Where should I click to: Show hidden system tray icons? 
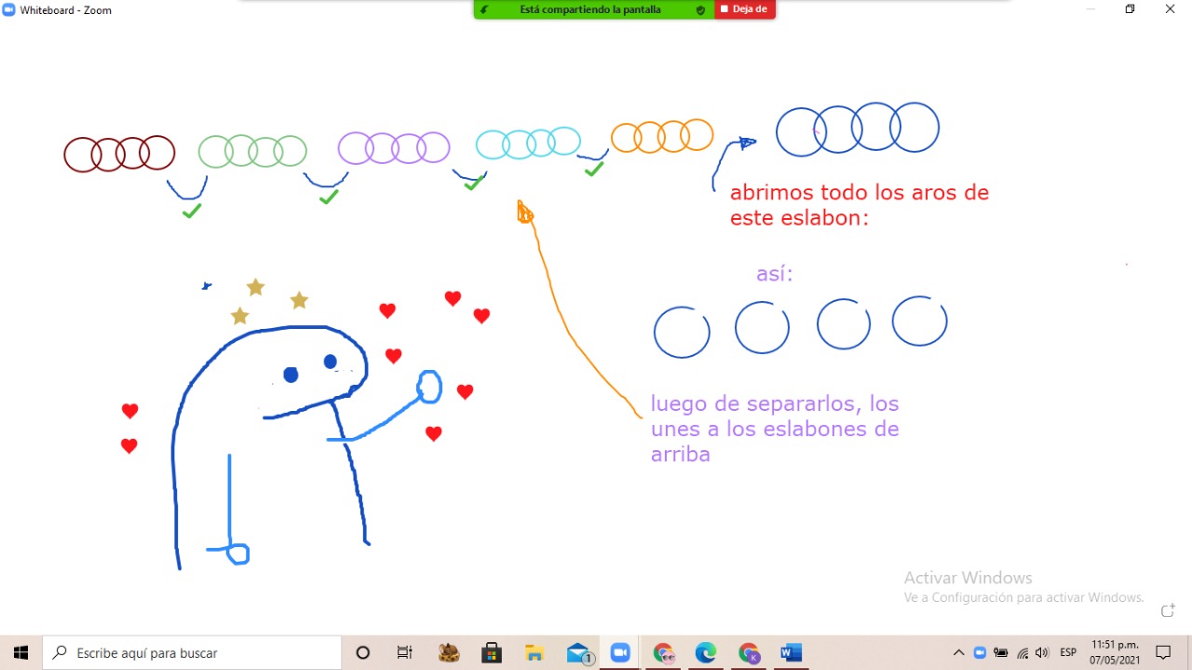[x=959, y=653]
